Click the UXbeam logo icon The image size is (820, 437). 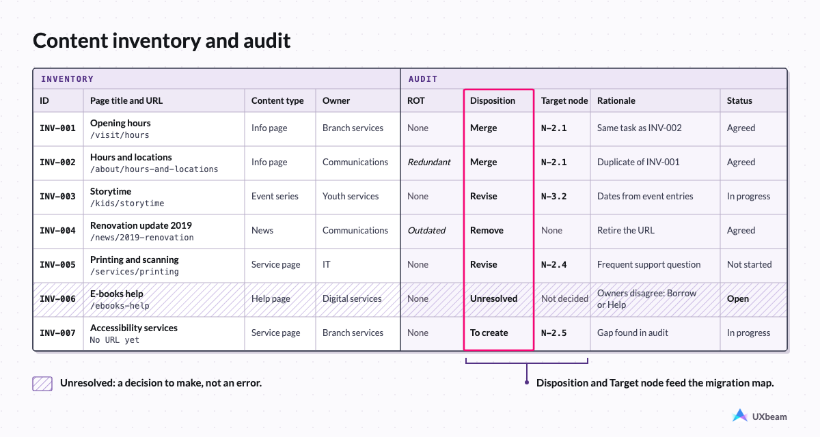(739, 415)
